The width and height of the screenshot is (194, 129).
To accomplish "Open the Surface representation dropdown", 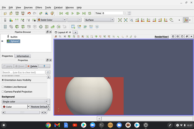I will 99,20.
